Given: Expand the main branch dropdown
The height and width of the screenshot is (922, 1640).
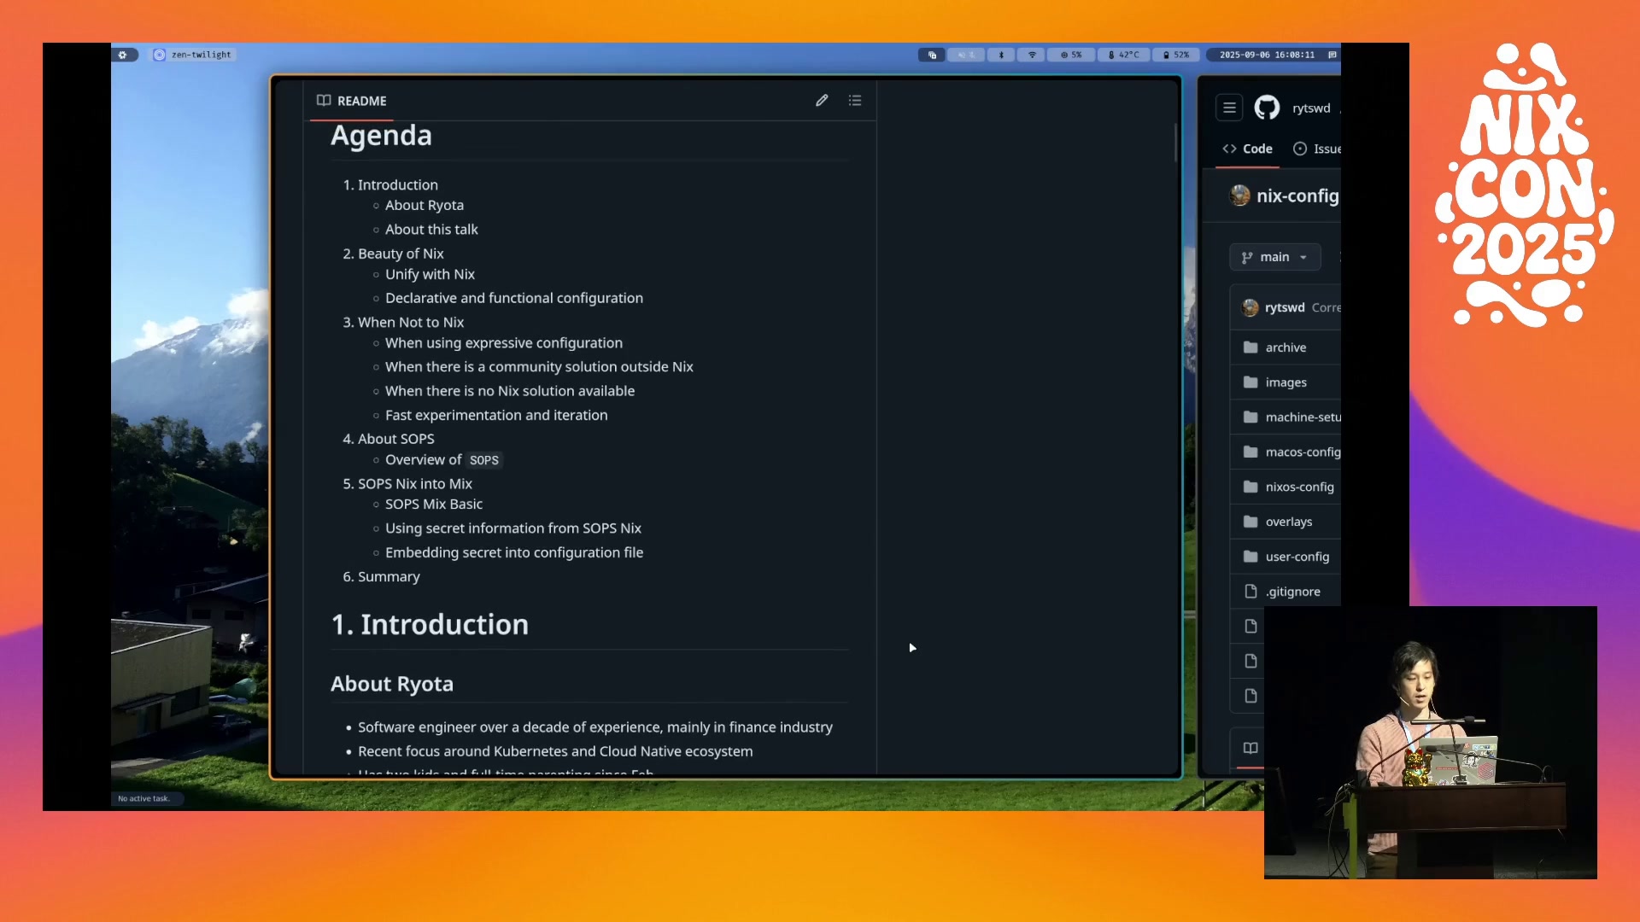Looking at the screenshot, I should click(x=1274, y=257).
